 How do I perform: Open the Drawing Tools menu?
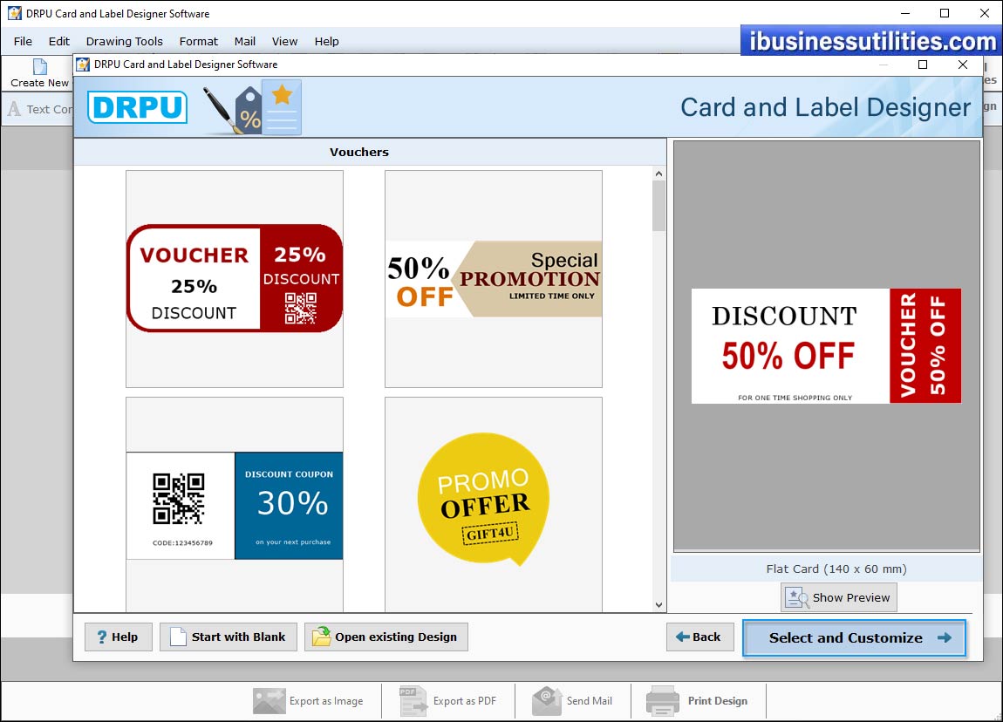[x=124, y=41]
